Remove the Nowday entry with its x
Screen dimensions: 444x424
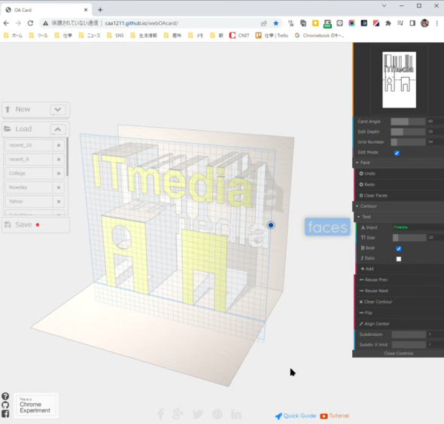click(59, 188)
